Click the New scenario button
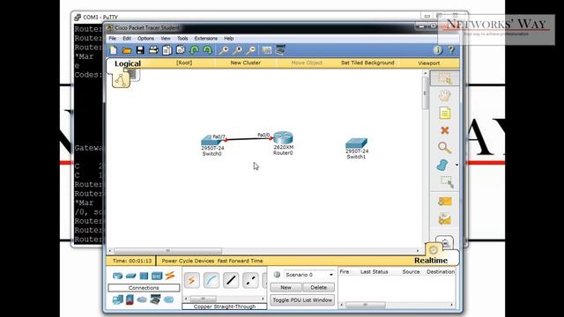The width and height of the screenshot is (564, 317). tap(286, 288)
